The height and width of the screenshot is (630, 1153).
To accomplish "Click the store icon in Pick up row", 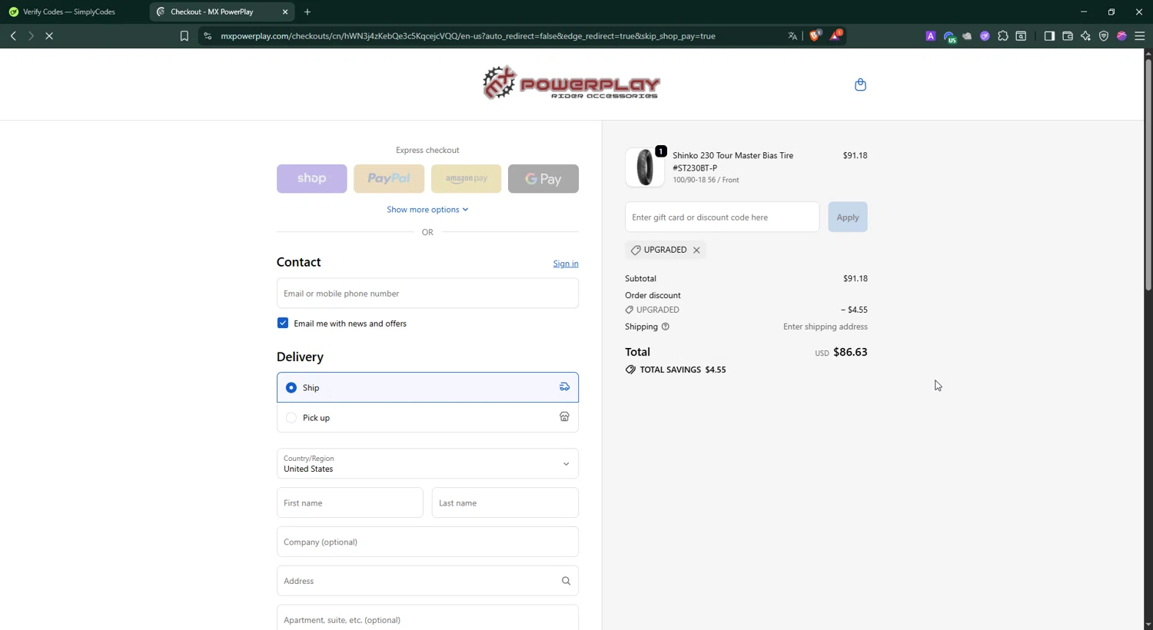I will pos(564,417).
